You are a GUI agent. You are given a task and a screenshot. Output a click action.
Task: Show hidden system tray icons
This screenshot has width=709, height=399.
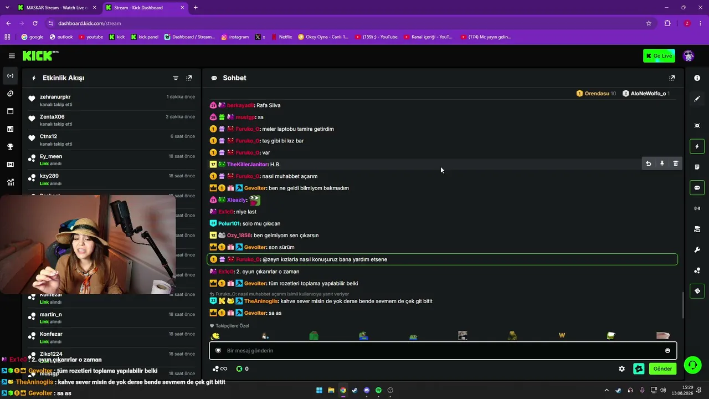pos(607,390)
